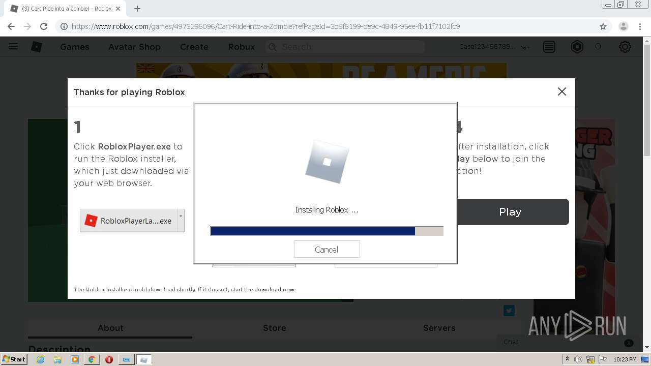
Task: Open a new browser tab
Action: [137, 9]
